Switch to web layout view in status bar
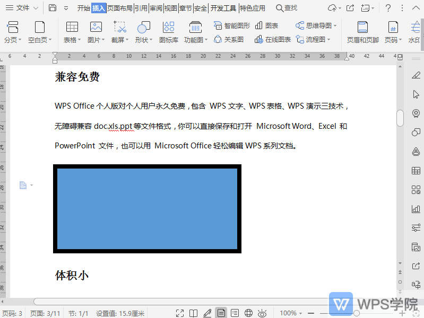The image size is (424, 318). [249, 313]
